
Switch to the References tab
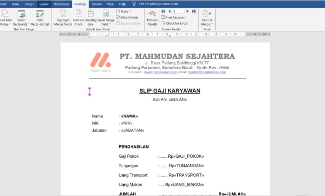tap(61, 4)
